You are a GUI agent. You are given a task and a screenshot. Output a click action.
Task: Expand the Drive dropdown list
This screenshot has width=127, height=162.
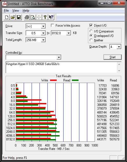point(43,26)
